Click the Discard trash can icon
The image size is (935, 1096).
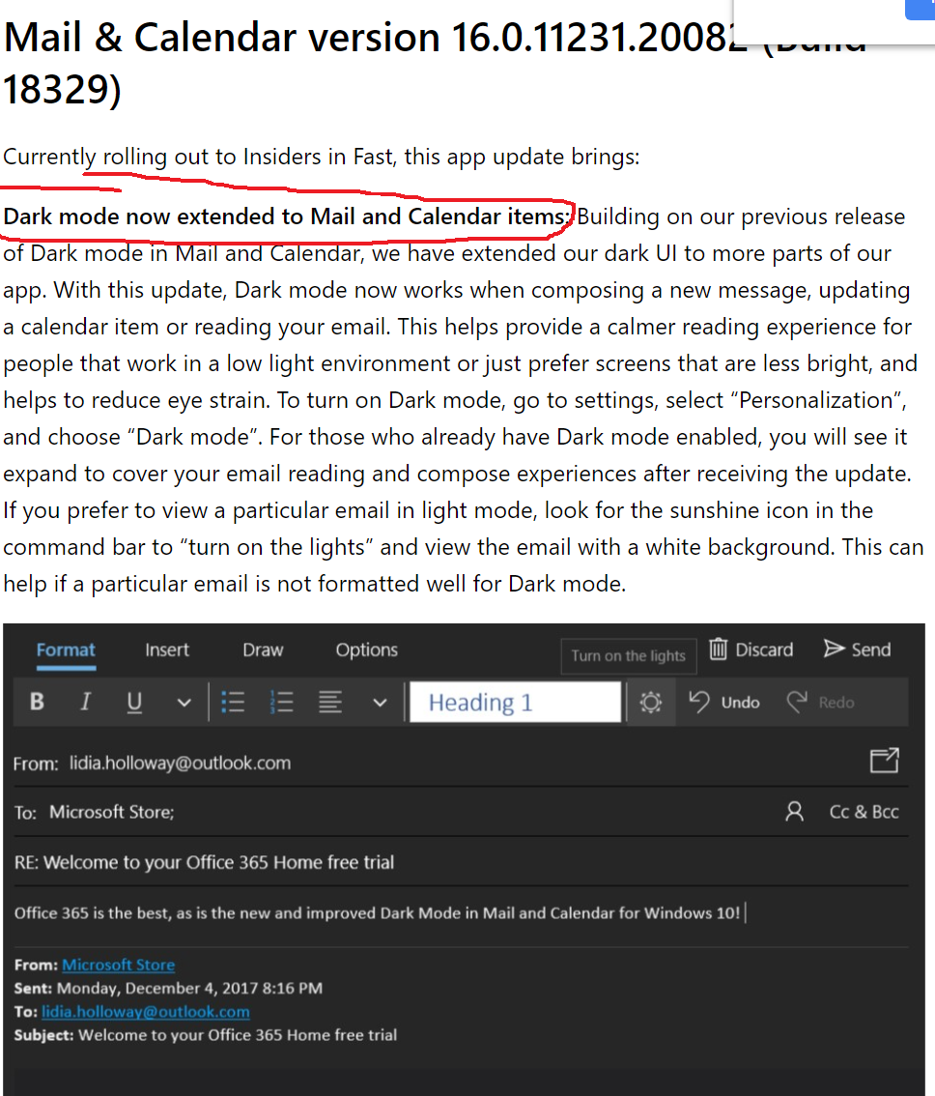click(x=719, y=649)
